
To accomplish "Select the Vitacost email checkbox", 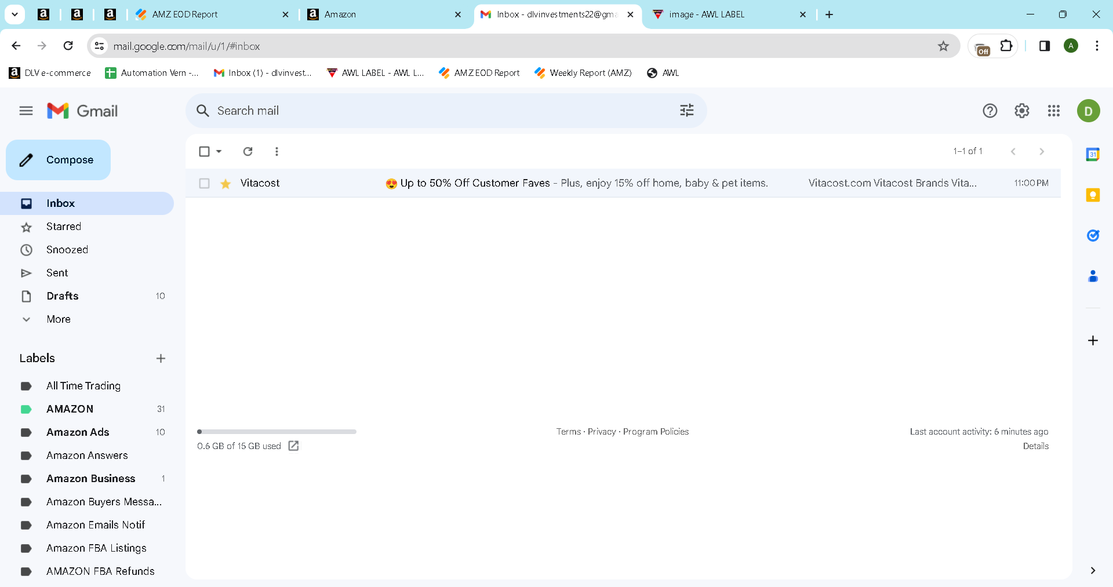I will coord(204,183).
